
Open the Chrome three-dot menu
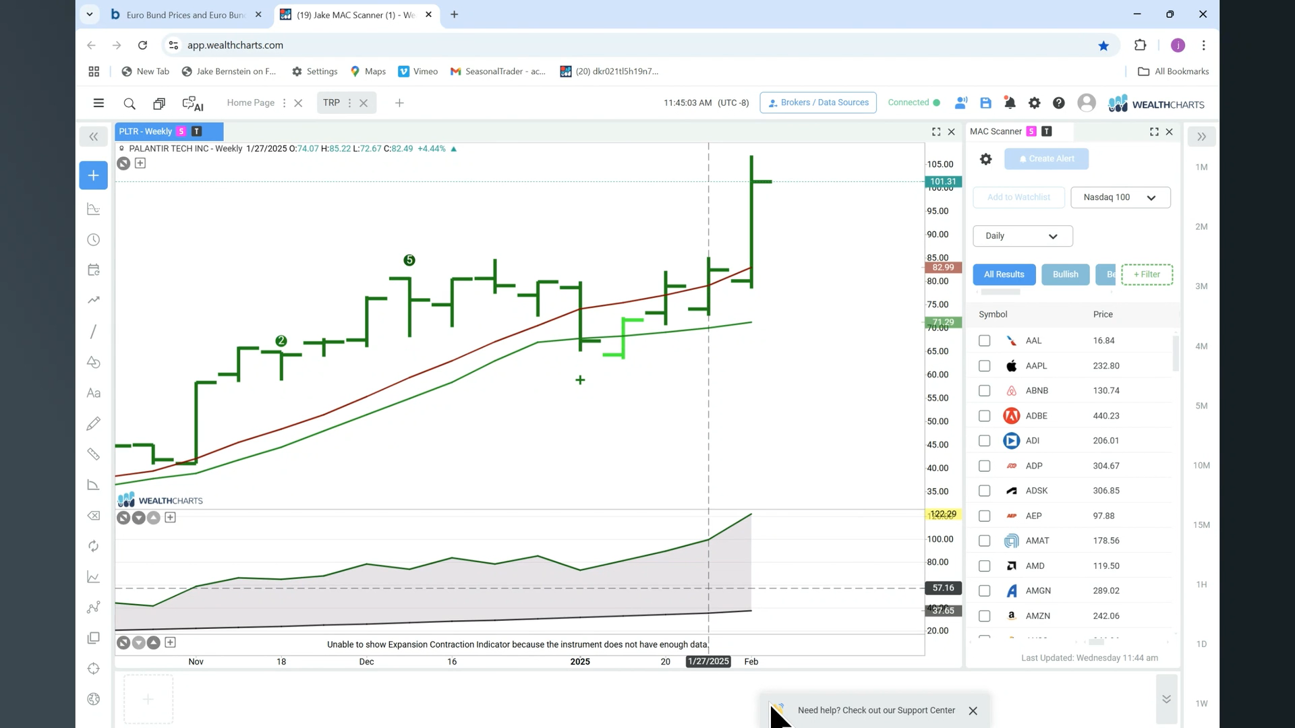pos(1204,45)
